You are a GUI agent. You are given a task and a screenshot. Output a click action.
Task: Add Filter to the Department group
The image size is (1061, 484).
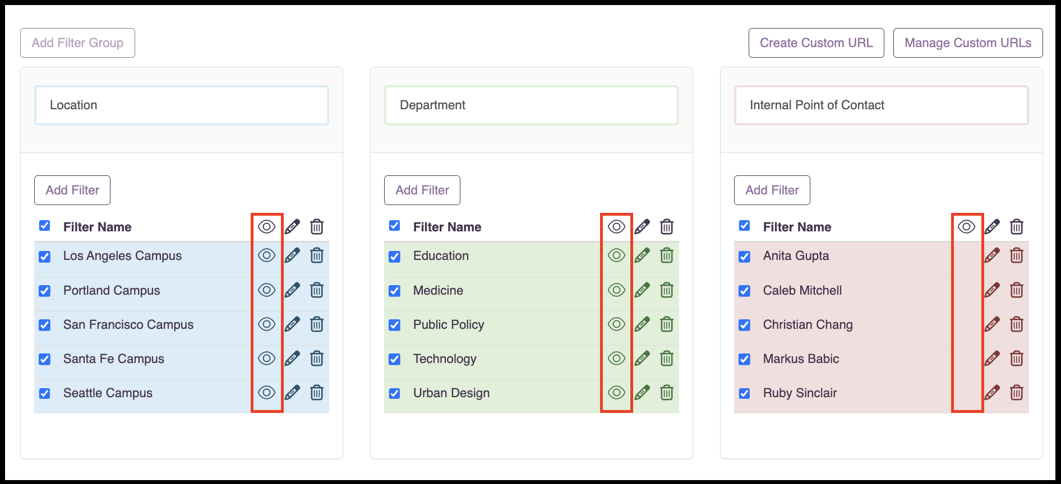point(422,190)
